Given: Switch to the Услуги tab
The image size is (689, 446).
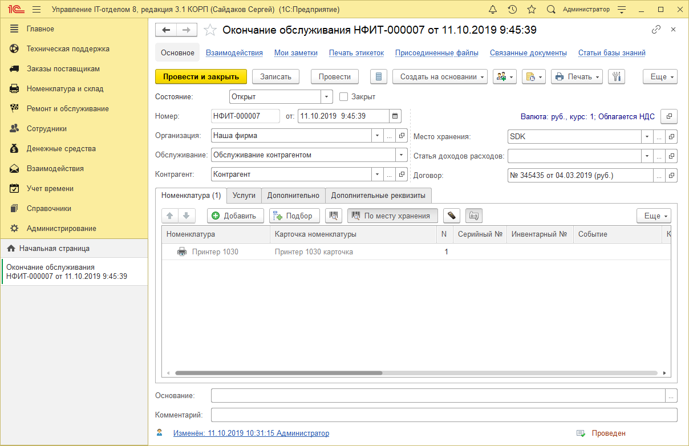Looking at the screenshot, I should pyautogui.click(x=244, y=195).
